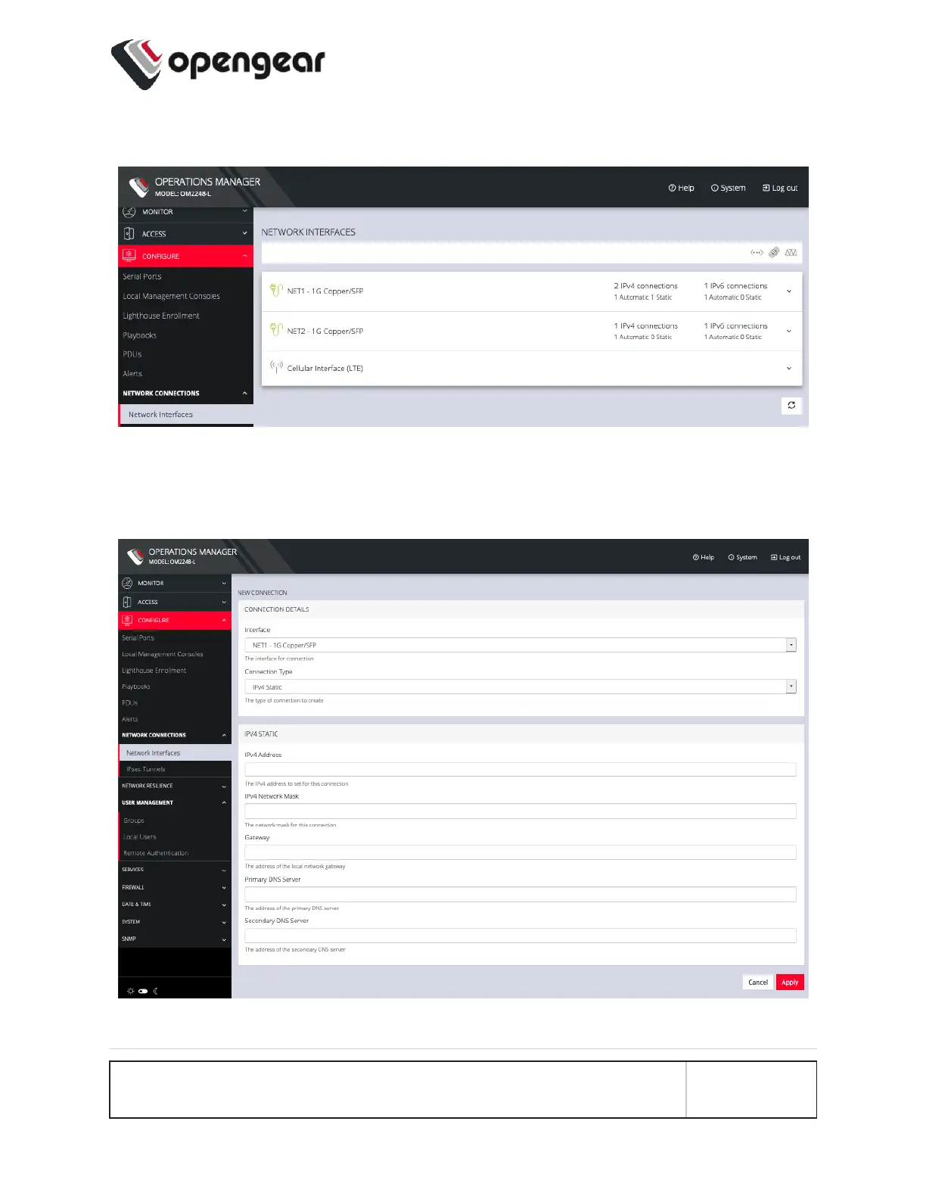926x1199 pixels.
Task: Open the Interface dropdown in Connection Details
Action: pyautogui.click(x=520, y=645)
